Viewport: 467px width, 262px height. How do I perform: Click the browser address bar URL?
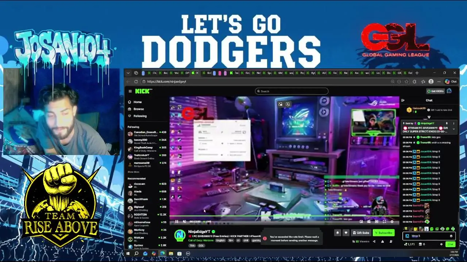tap(166, 82)
